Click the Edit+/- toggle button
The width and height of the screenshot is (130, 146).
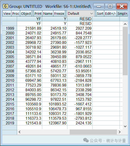[x=110, y=14]
